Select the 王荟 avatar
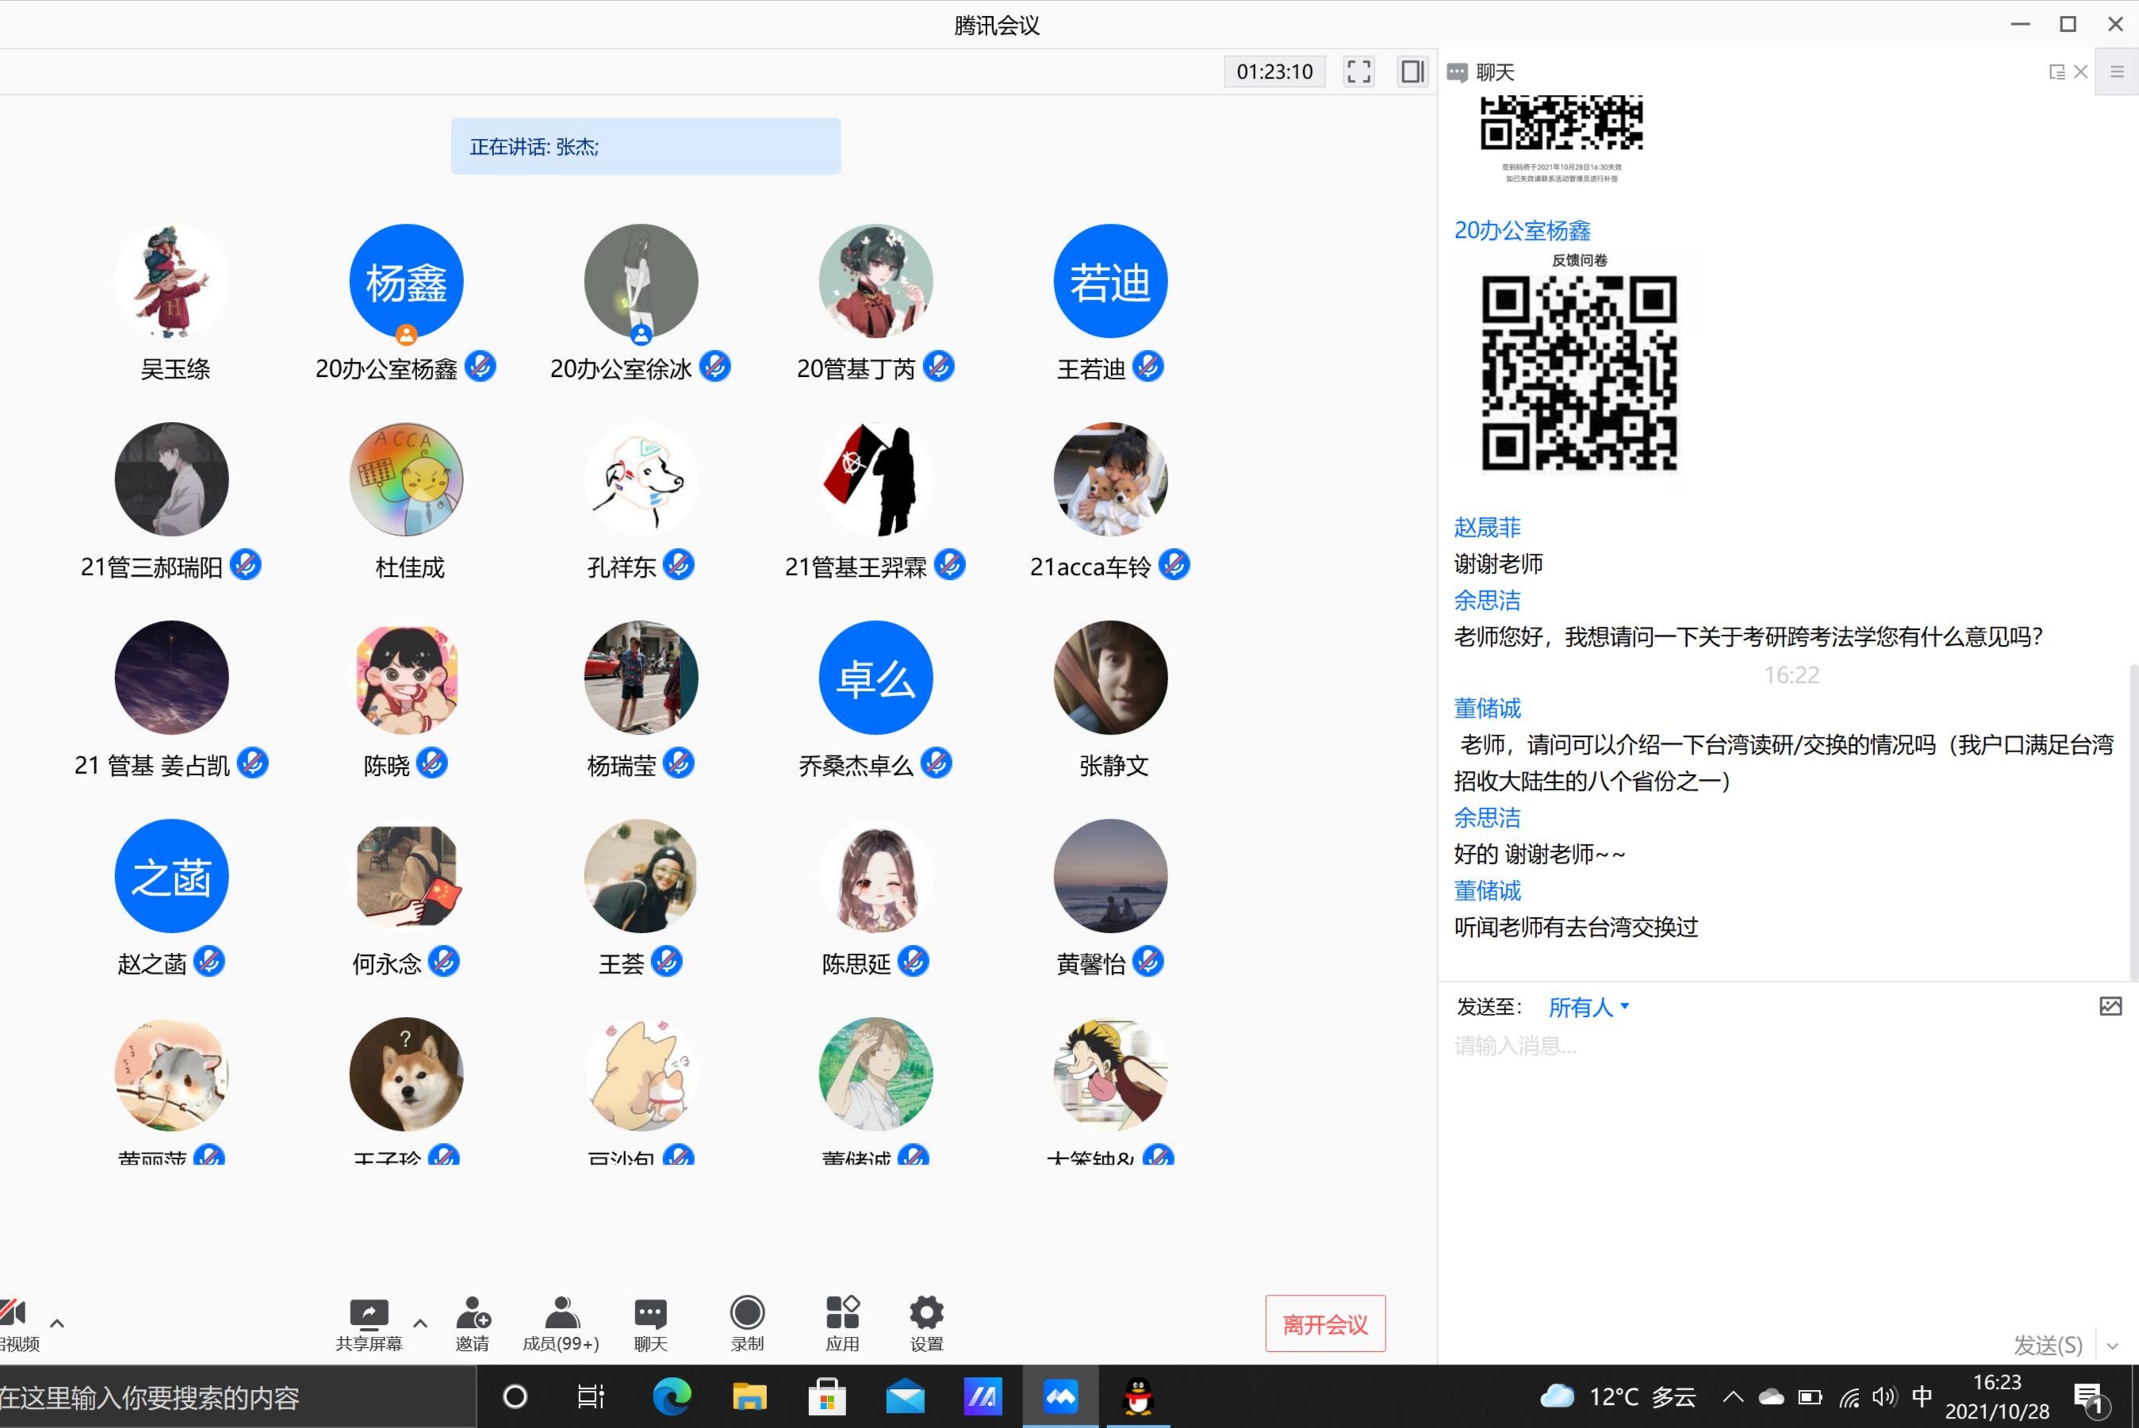The height and width of the screenshot is (1428, 2139). click(x=641, y=876)
